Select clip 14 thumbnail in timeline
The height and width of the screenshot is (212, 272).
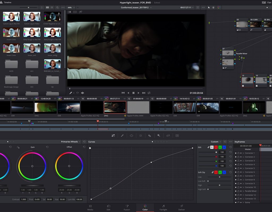pos(184,107)
